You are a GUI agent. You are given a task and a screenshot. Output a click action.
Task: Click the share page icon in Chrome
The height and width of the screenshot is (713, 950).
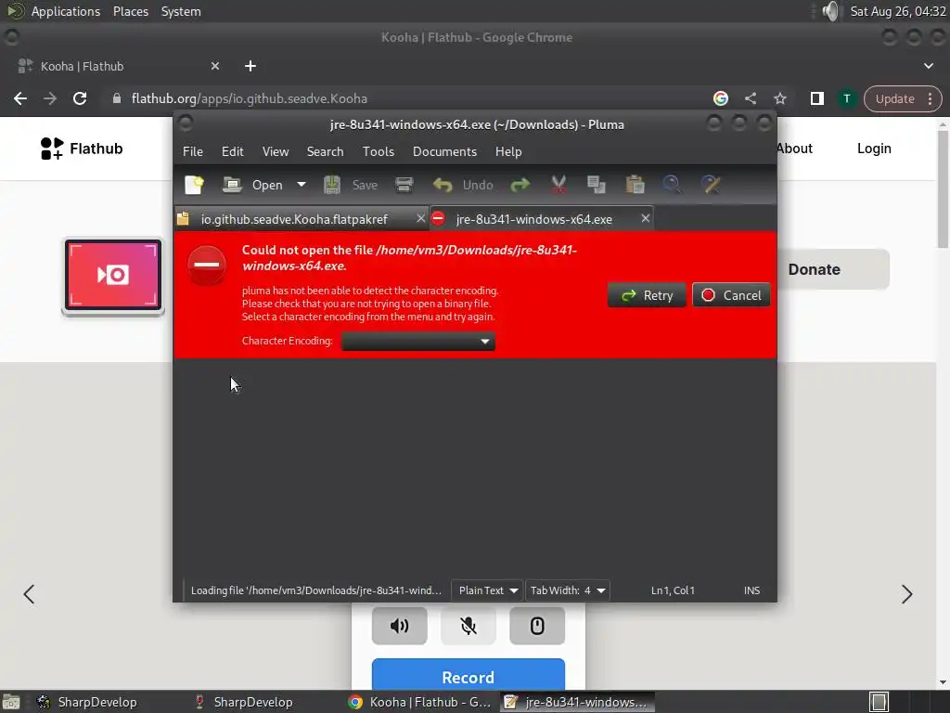coord(751,98)
